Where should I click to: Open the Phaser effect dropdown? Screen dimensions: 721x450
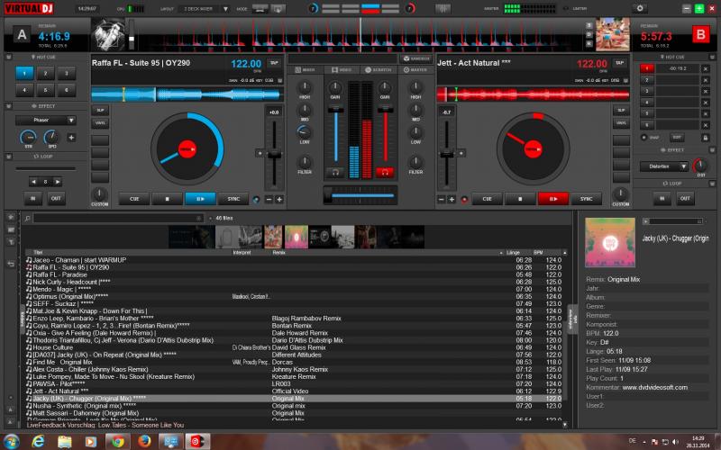pyautogui.click(x=43, y=119)
